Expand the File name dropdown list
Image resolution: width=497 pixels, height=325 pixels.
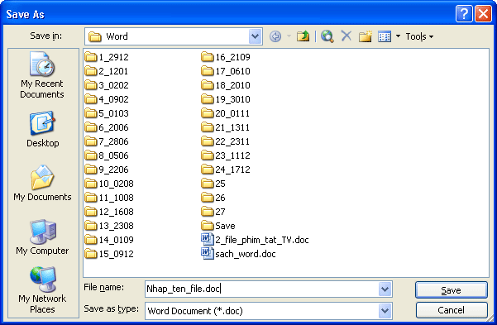pyautogui.click(x=385, y=289)
